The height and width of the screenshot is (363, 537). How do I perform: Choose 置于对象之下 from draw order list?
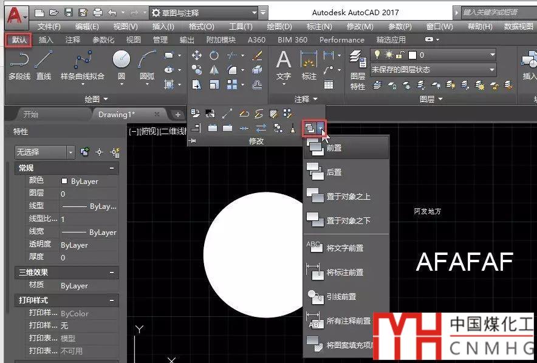[x=346, y=220]
